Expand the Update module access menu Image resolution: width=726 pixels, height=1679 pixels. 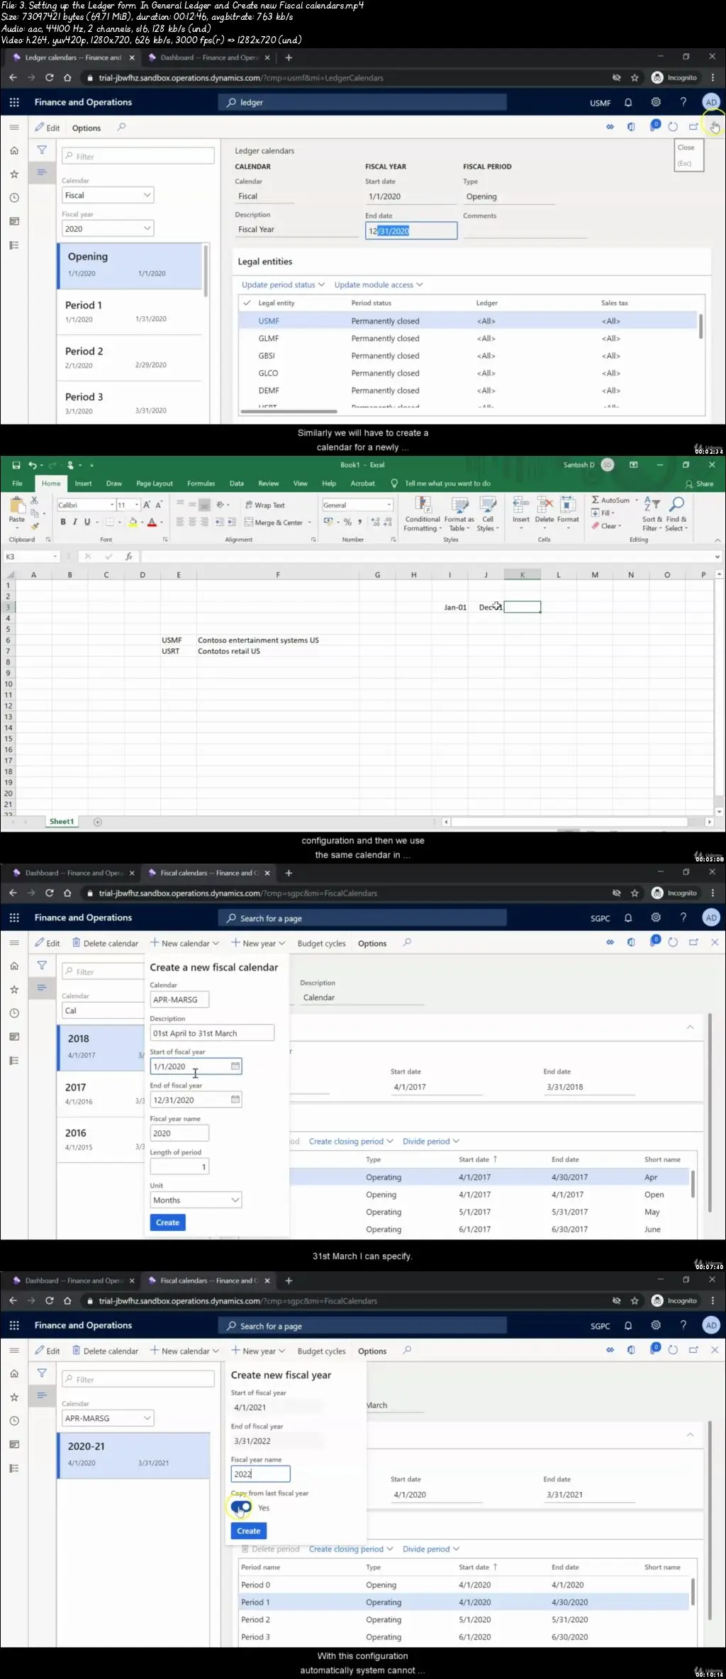point(379,285)
